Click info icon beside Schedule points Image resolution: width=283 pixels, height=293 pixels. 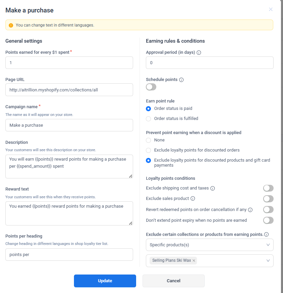tap(181, 80)
